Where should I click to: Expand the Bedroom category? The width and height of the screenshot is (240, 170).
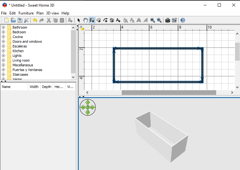pyautogui.click(x=3, y=32)
